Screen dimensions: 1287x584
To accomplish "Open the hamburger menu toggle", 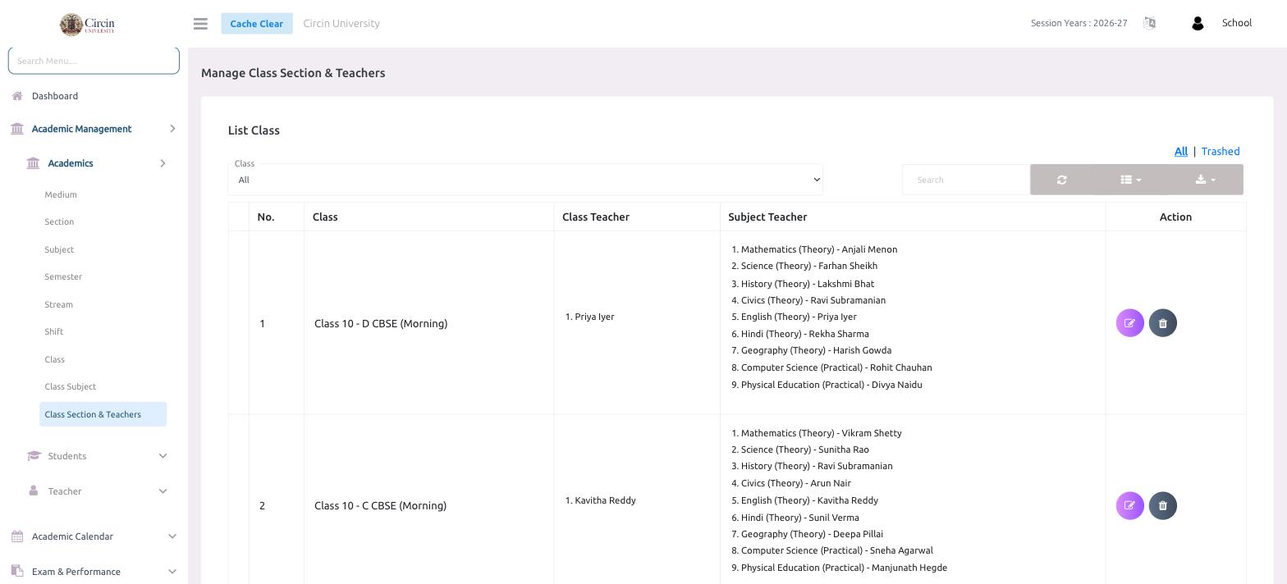I will coord(200,24).
